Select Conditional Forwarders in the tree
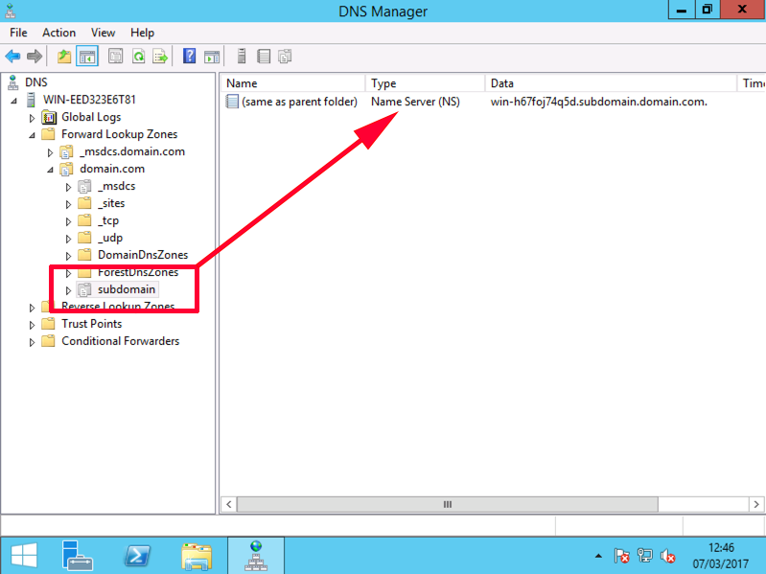766x574 pixels. [120, 341]
